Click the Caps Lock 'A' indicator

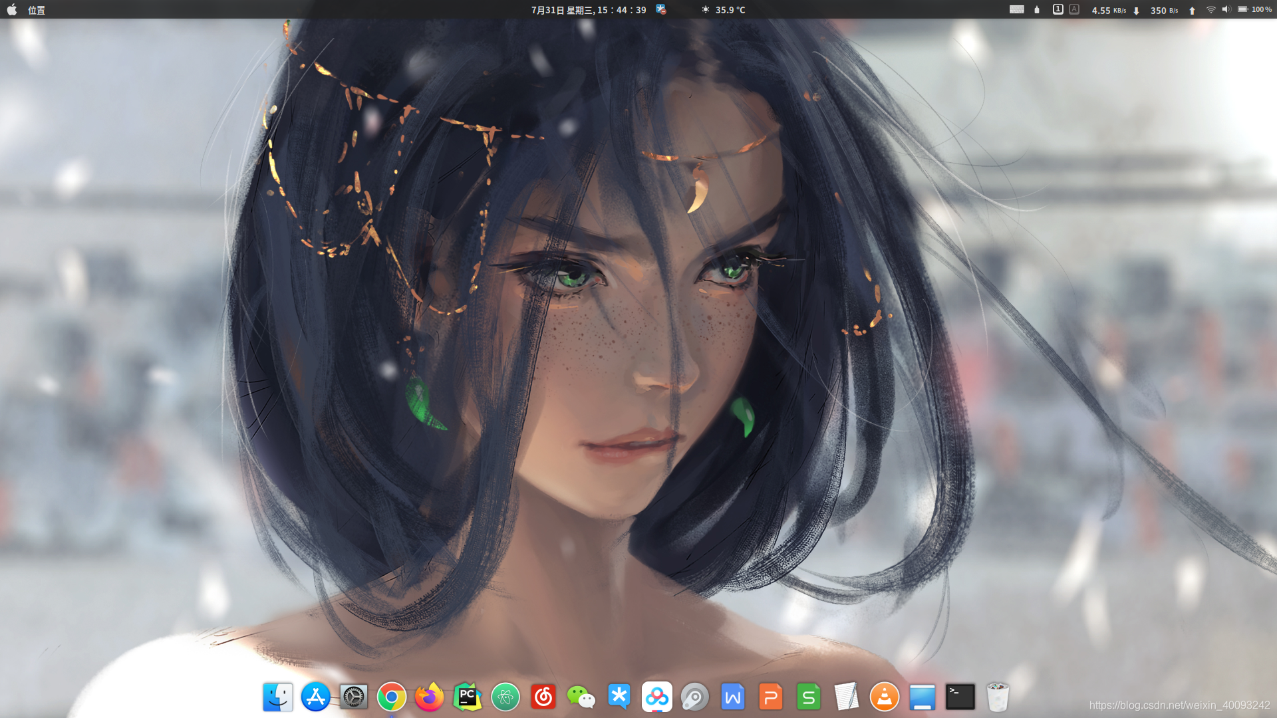(1074, 9)
